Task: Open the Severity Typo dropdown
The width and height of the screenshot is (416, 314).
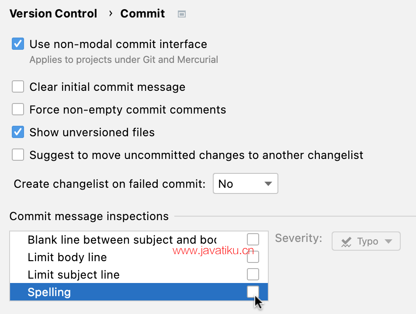Action: [x=366, y=241]
